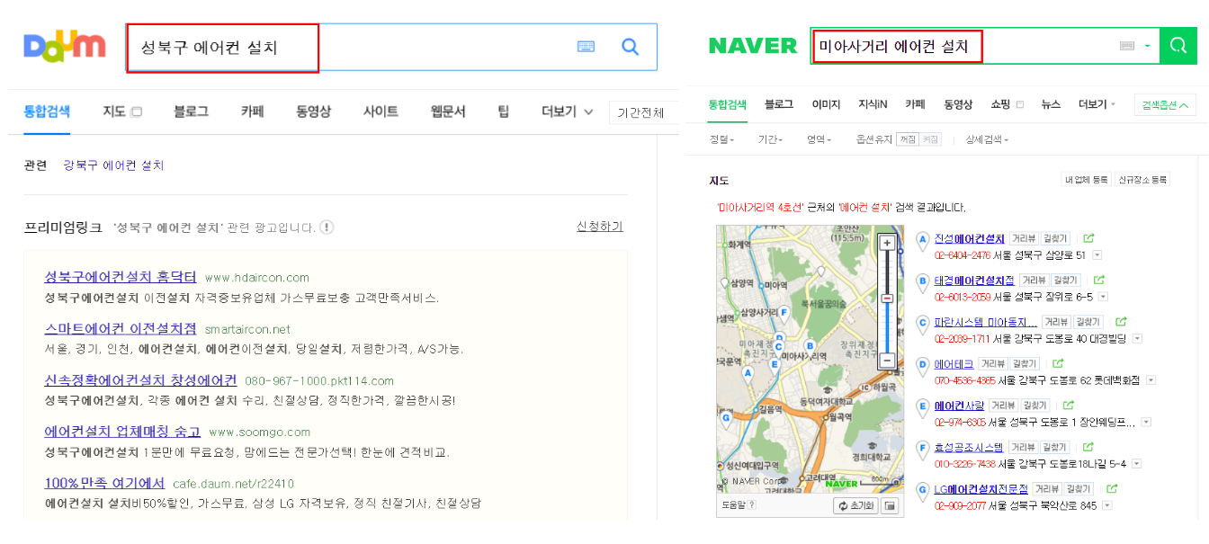
Task: Click the Daum magnifier search button
Action: coord(630,47)
